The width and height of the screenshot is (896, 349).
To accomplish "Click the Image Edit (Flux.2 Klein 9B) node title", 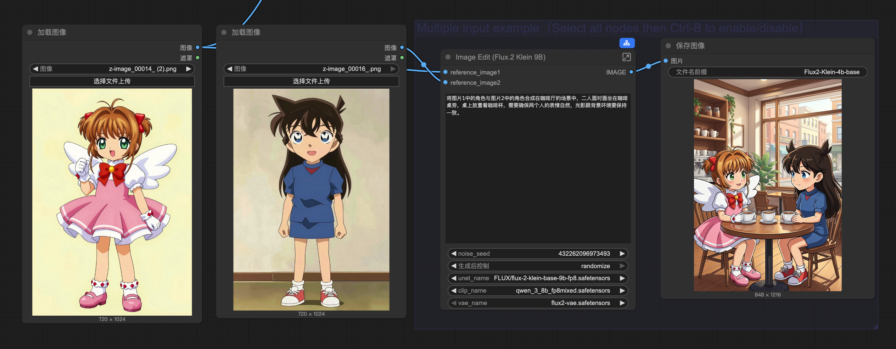I will click(500, 57).
